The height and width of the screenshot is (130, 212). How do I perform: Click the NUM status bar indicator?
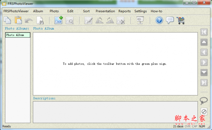(x=202, y=126)
